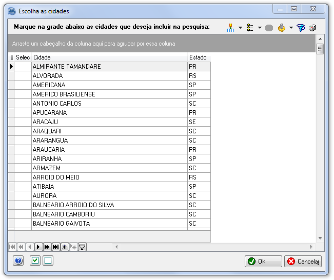Toggle selection cell for AMERICANA

(23, 85)
